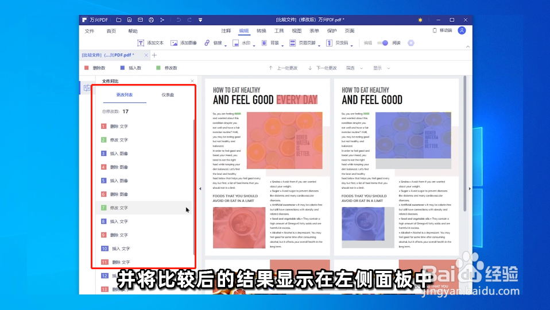Close the 文件对比 panel
The image size is (550, 310).
pos(192,81)
